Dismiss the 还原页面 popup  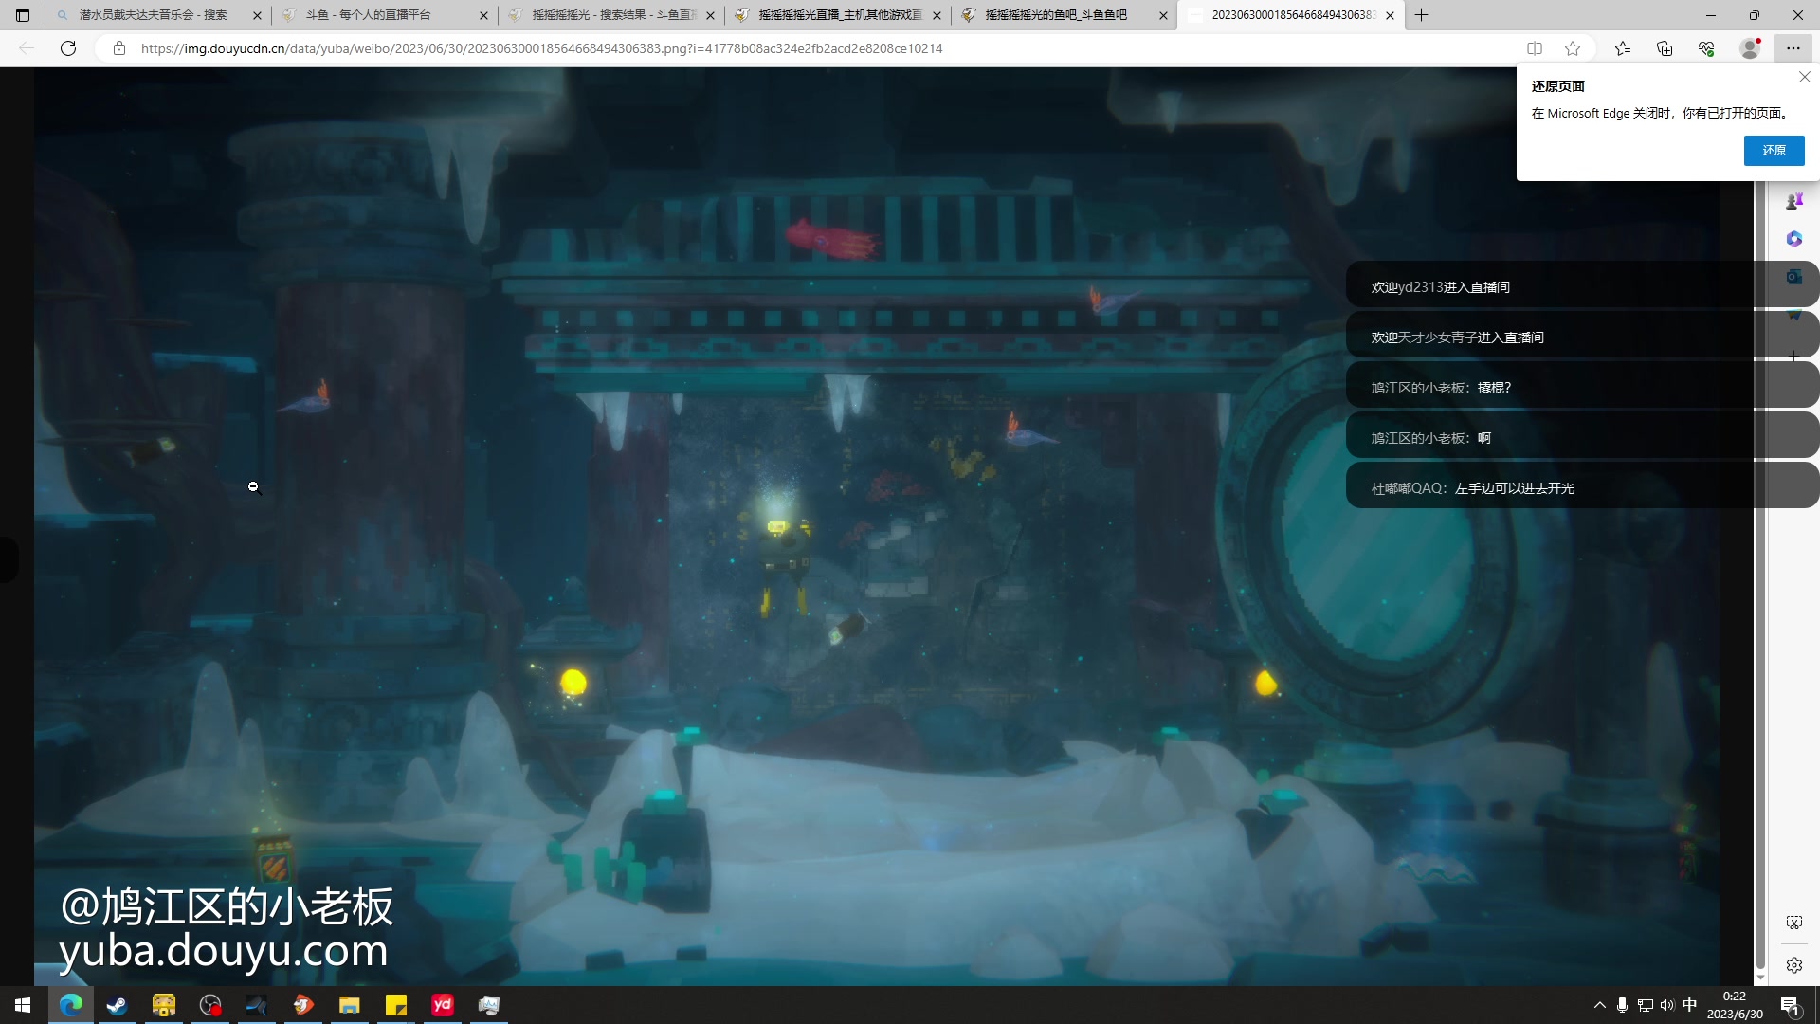click(x=1804, y=78)
